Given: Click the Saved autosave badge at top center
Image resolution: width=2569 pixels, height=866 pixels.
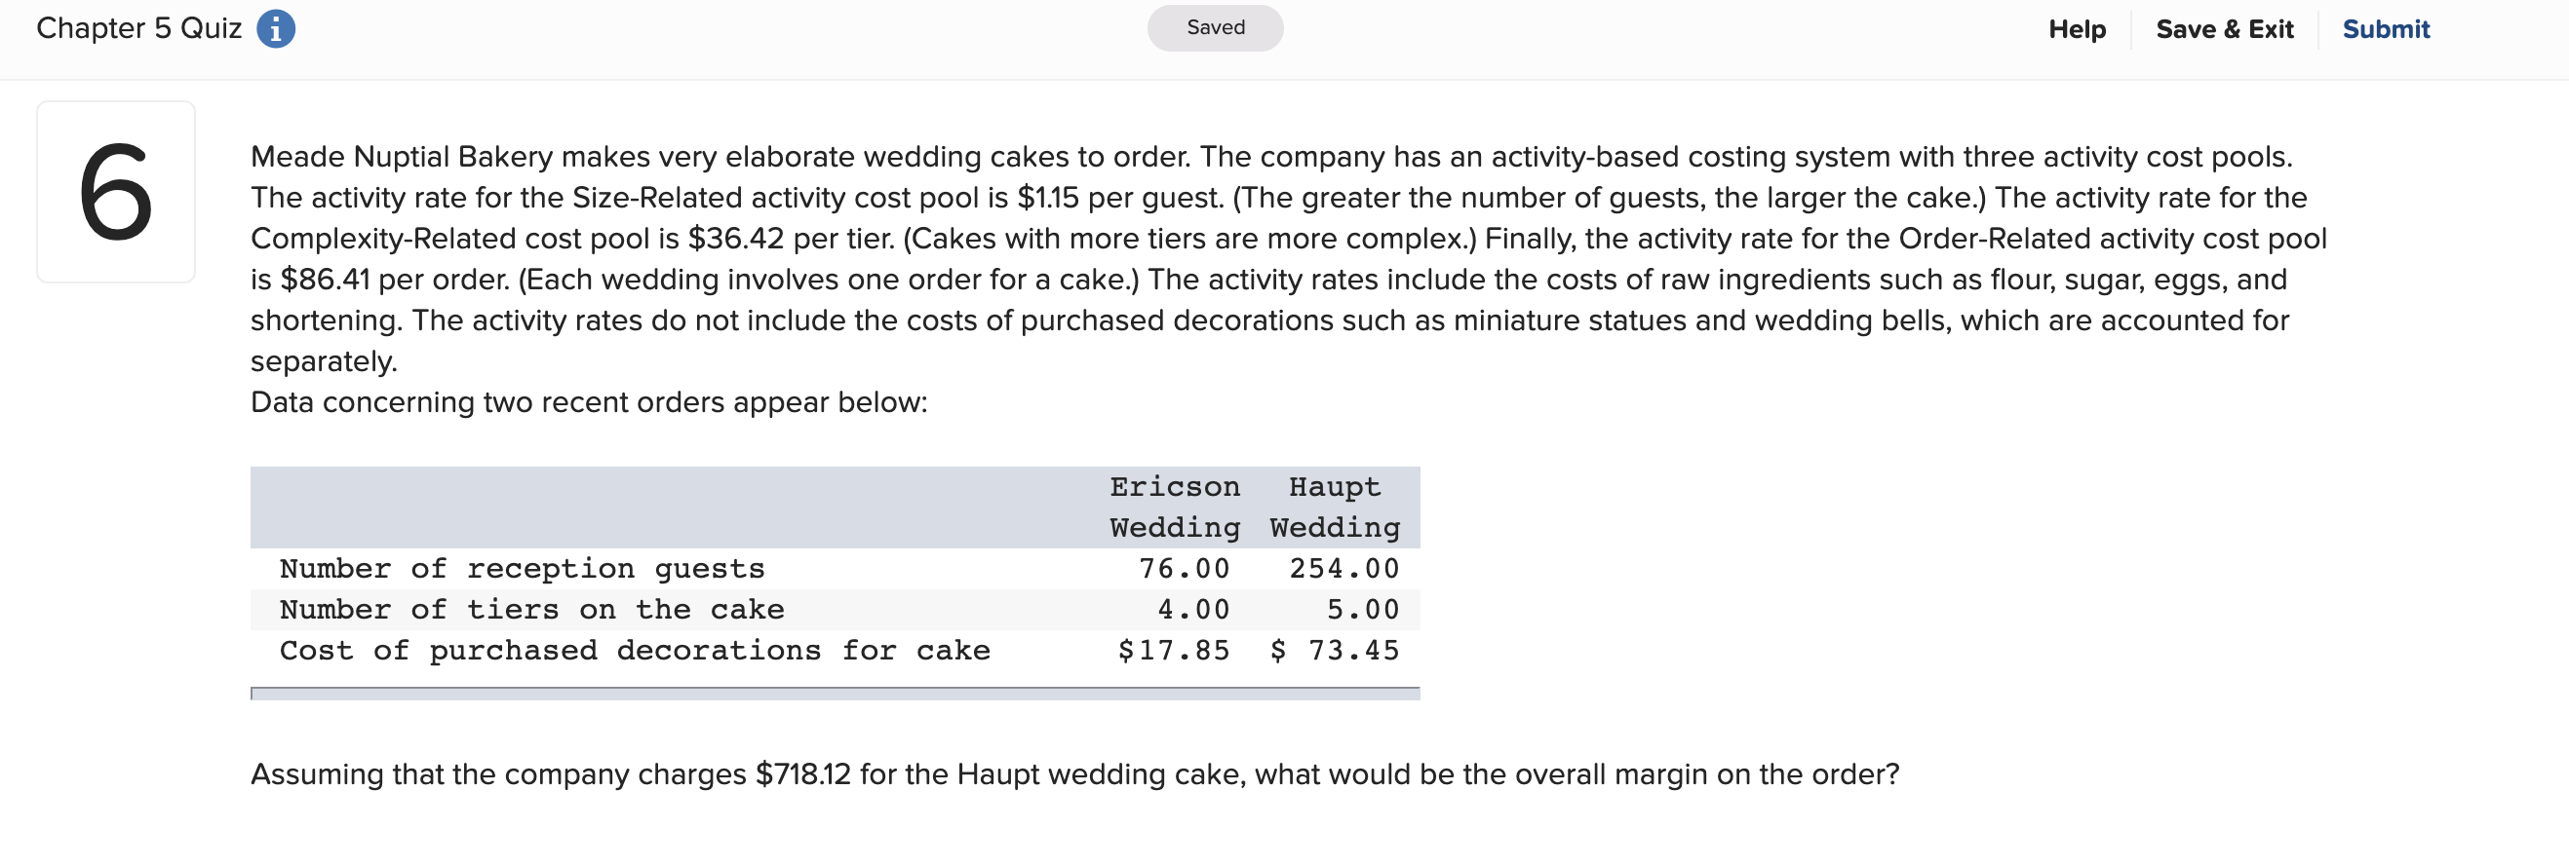Looking at the screenshot, I should [1215, 27].
